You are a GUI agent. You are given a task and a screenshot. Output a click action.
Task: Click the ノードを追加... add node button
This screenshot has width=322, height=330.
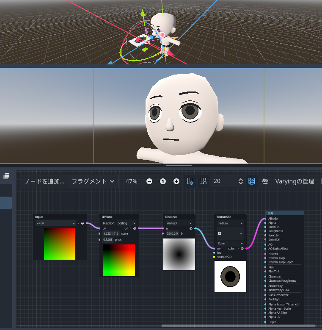click(x=44, y=181)
